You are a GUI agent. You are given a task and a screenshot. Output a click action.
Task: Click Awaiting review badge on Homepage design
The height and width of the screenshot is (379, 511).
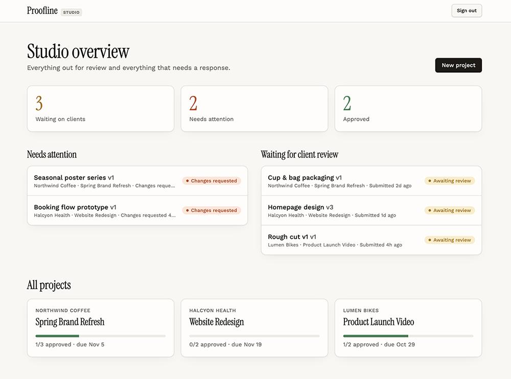point(450,211)
